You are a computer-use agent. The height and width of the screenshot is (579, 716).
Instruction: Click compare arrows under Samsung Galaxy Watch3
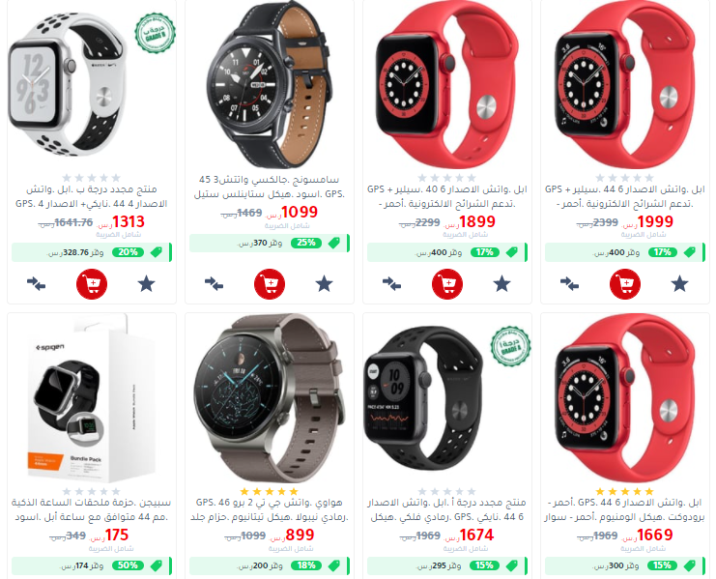[x=214, y=284]
